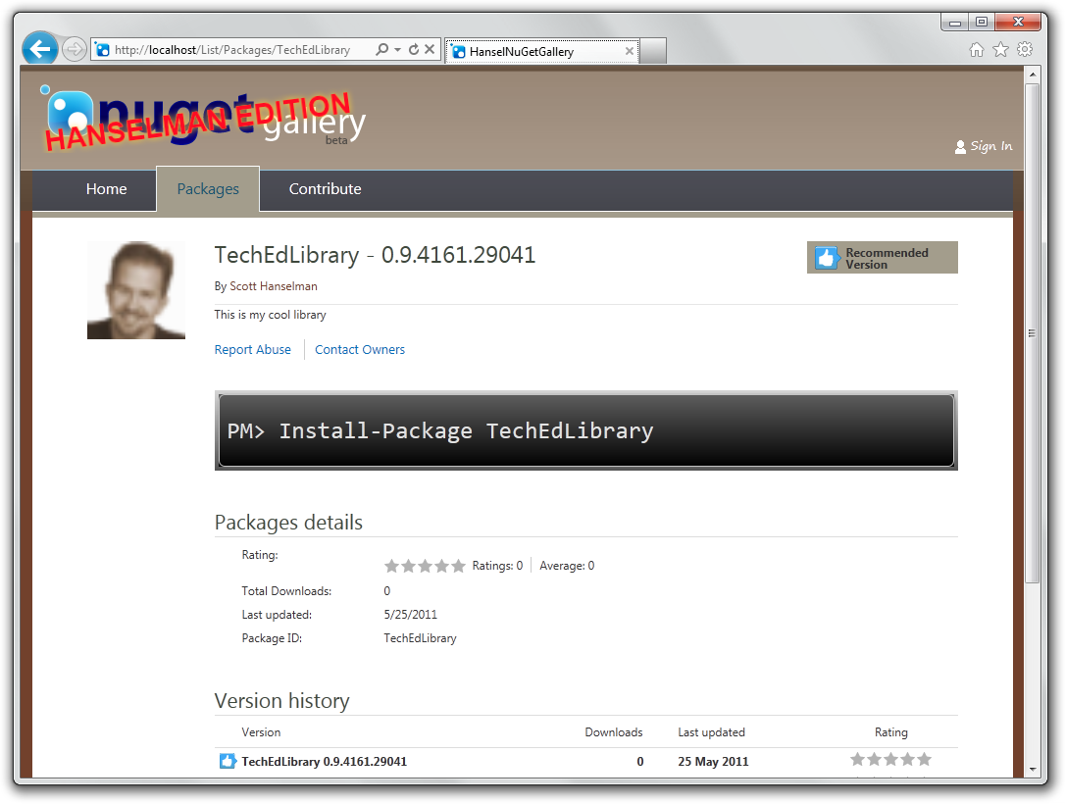Click the Report Abuse link
The width and height of the screenshot is (1065, 804).
coord(252,349)
